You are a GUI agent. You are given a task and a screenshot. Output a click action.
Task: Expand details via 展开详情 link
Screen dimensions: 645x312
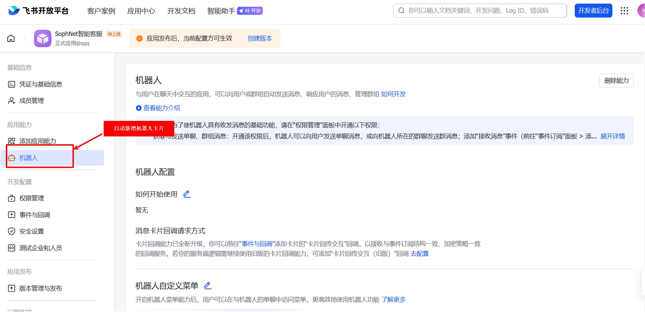pyautogui.click(x=612, y=136)
